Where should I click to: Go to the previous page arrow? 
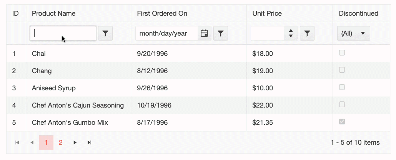click(32, 142)
